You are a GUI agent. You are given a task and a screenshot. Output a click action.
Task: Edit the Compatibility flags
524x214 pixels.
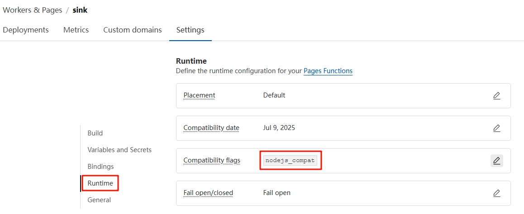(496, 161)
